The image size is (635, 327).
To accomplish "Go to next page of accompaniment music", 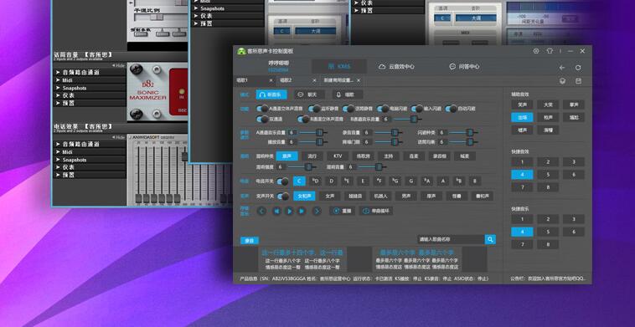I will point(317,211).
